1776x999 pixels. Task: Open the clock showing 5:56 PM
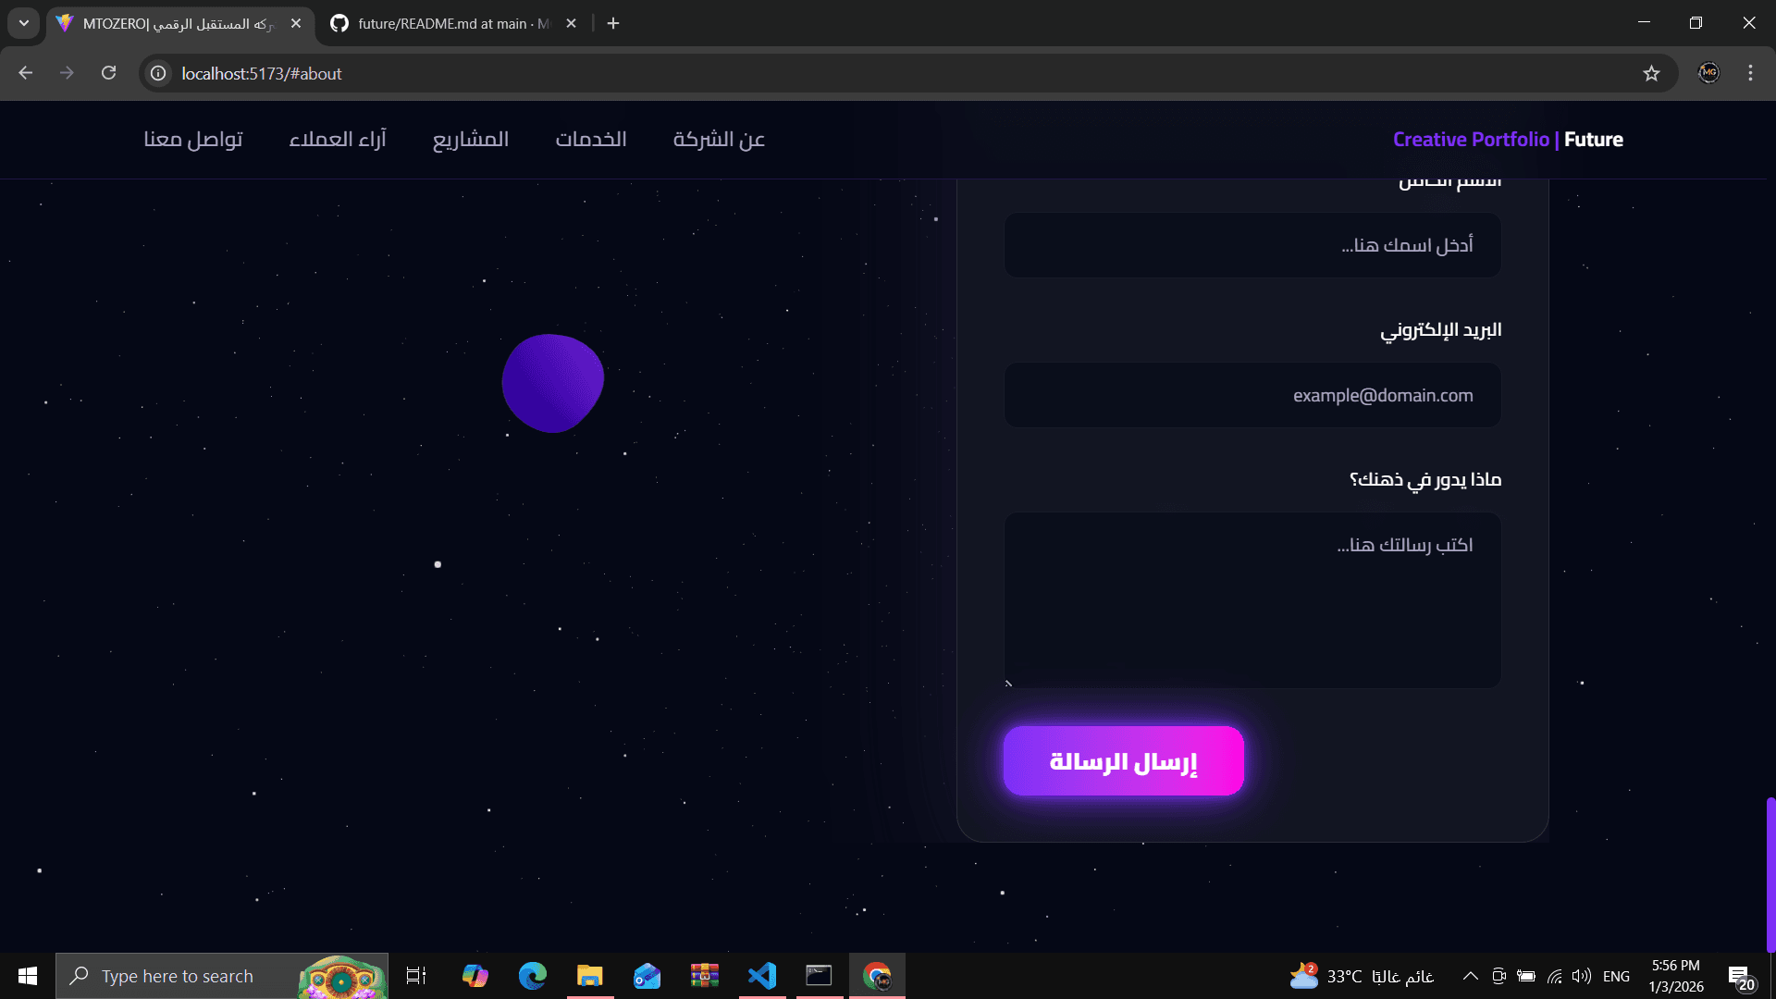coord(1676,976)
